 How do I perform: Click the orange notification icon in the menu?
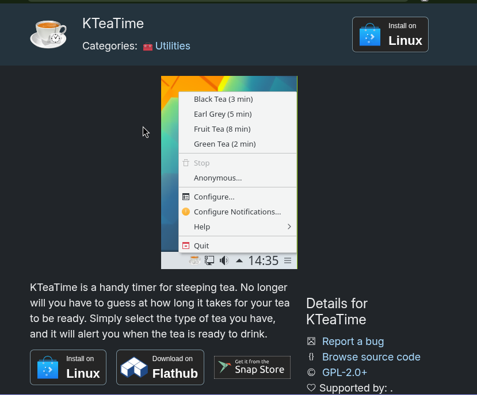click(x=186, y=212)
